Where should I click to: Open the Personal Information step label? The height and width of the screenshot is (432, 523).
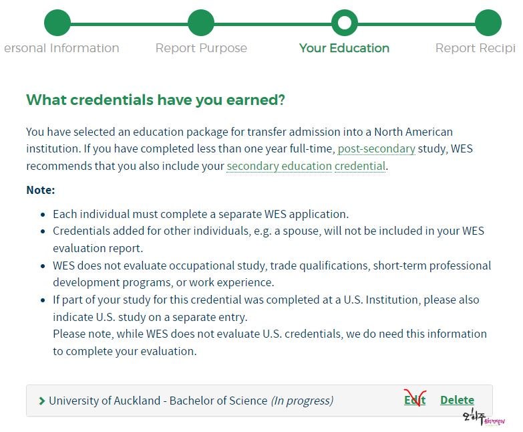click(x=61, y=48)
